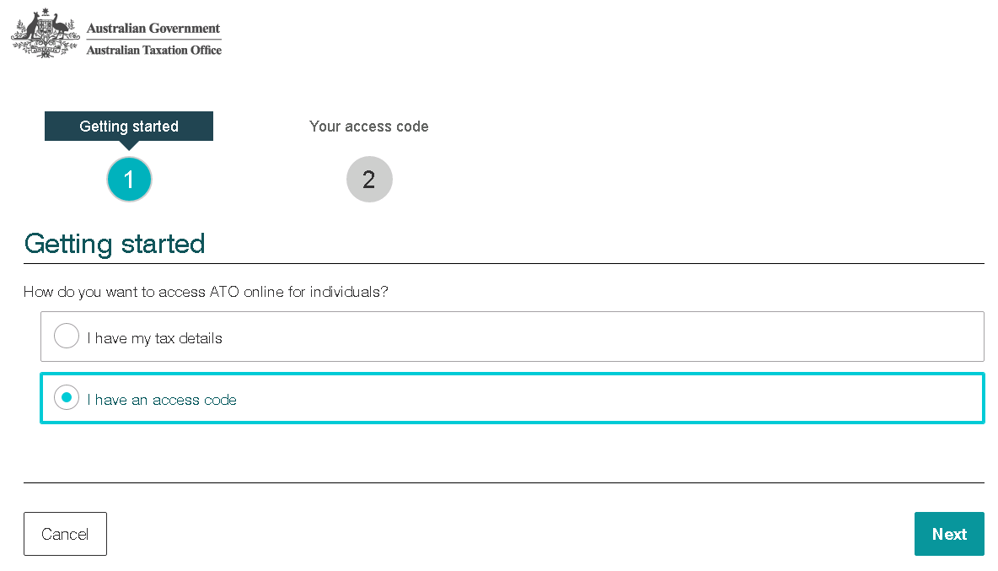998x571 pixels.
Task: Click empty area of the access code option box
Action: pos(590,398)
